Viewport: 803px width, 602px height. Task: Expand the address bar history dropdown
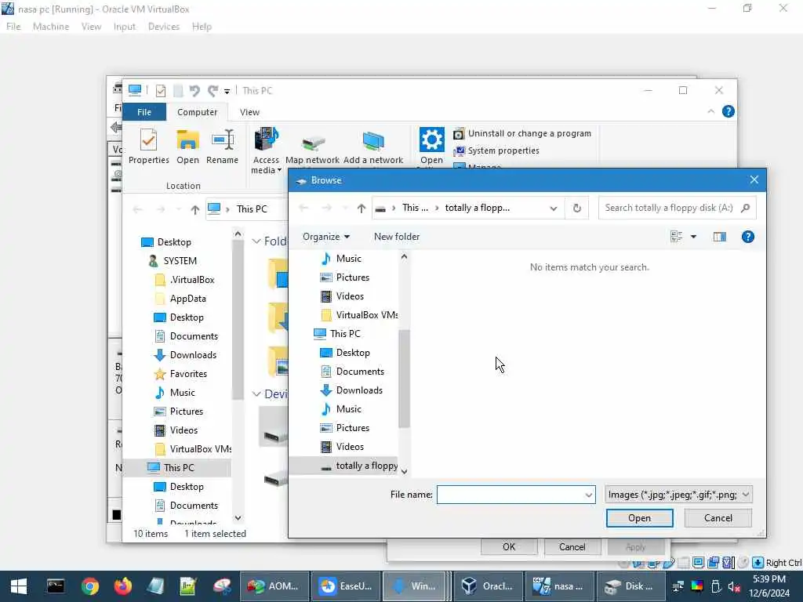click(554, 209)
